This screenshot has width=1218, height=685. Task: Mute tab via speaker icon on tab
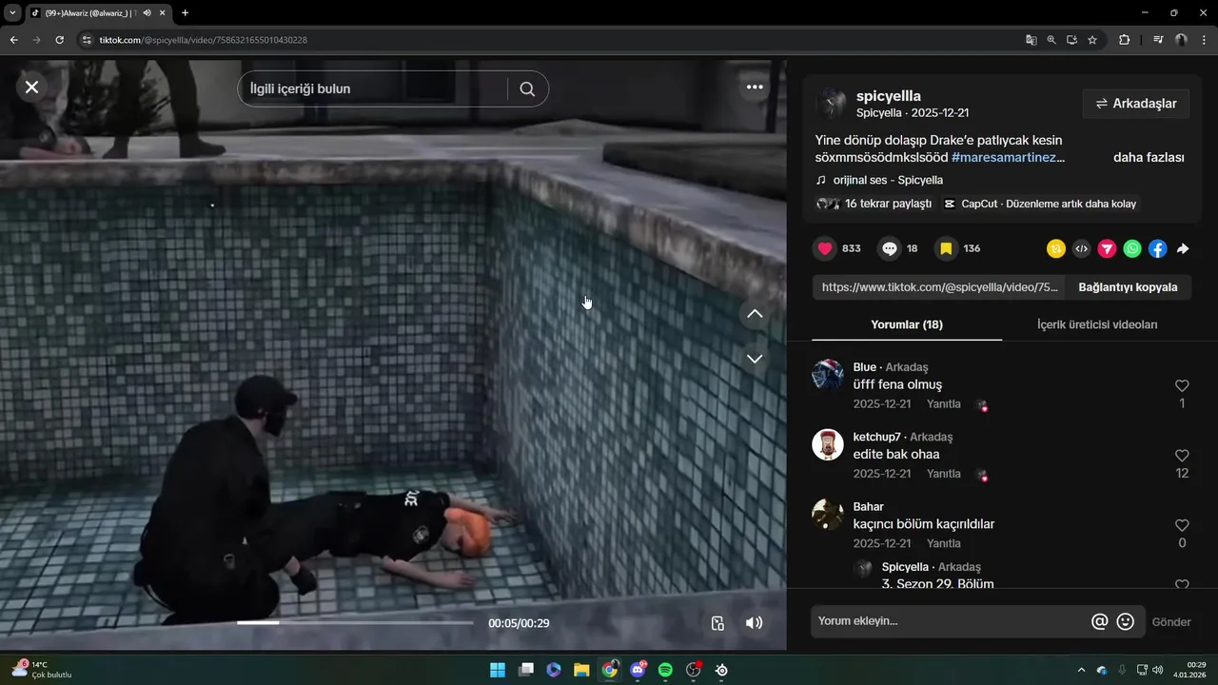[x=147, y=12]
